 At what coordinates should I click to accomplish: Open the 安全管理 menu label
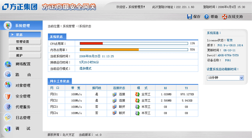click(23, 96)
